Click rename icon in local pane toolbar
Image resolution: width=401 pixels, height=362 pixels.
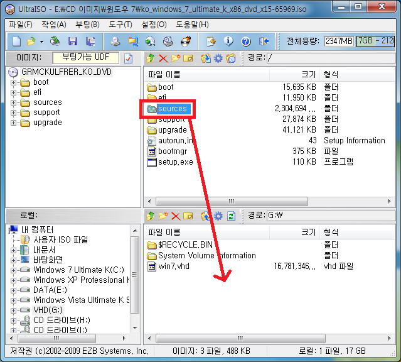coord(188,216)
